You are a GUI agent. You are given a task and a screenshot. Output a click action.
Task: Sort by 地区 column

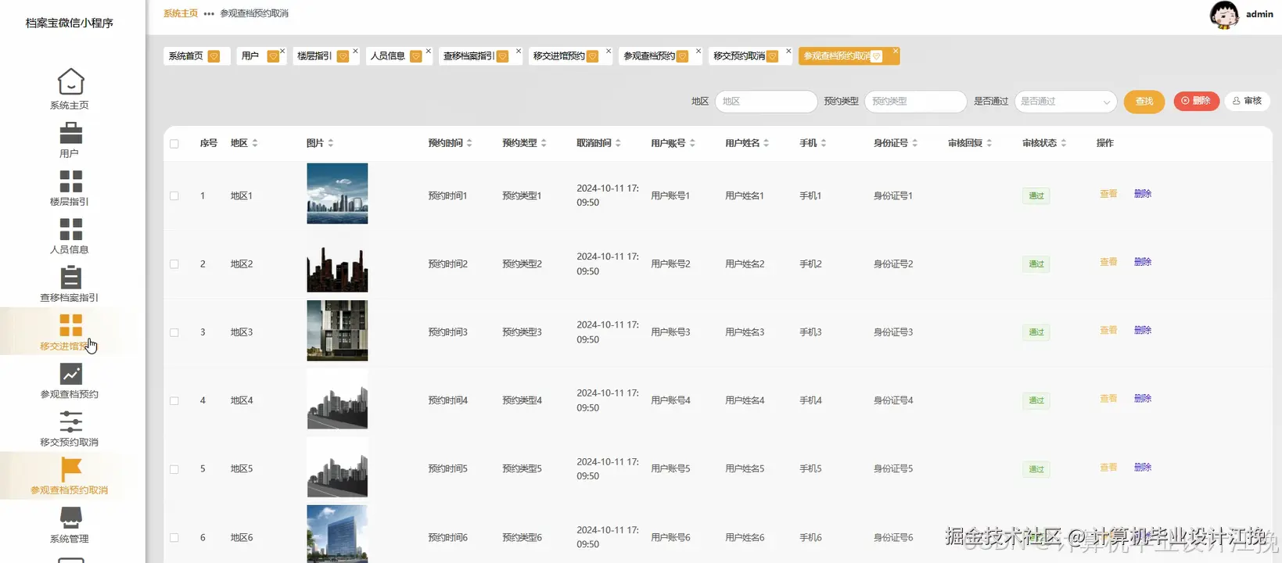(x=255, y=143)
